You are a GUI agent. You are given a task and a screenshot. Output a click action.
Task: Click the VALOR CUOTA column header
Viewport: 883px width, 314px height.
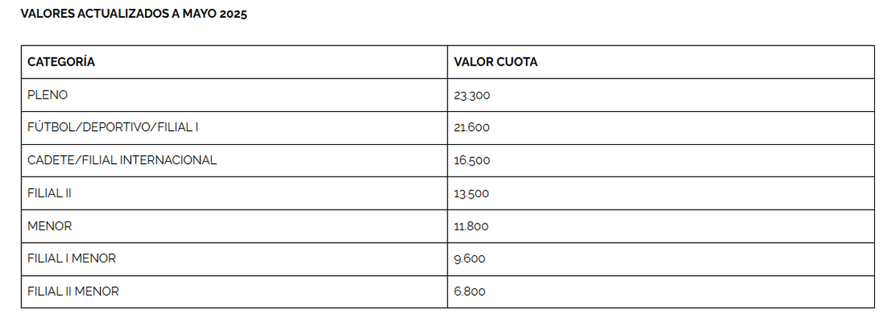[496, 63]
